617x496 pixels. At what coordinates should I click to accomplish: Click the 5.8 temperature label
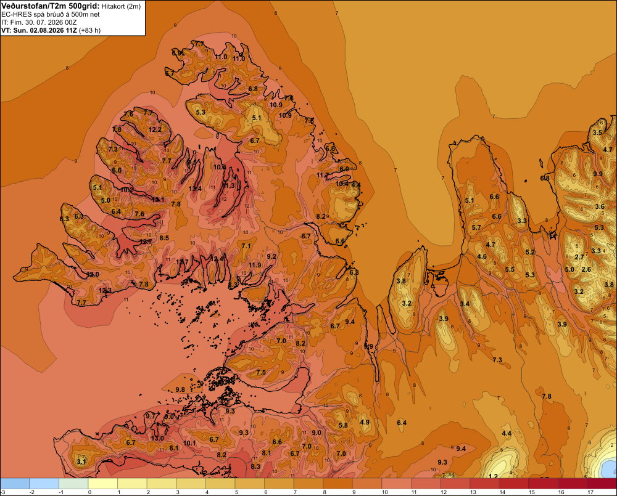343,425
